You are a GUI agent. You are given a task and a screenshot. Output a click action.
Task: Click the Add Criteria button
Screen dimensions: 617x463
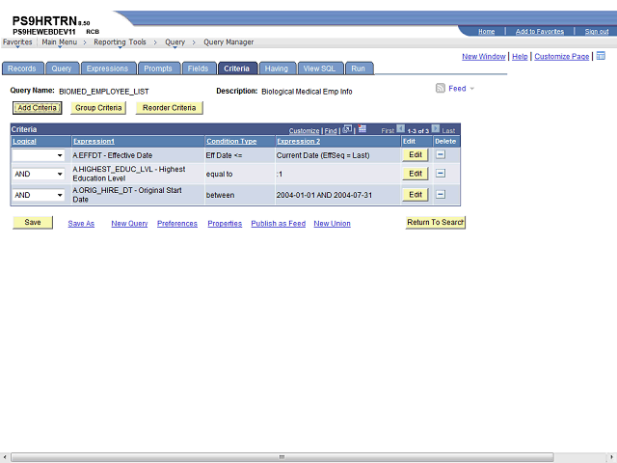pyautogui.click(x=38, y=108)
